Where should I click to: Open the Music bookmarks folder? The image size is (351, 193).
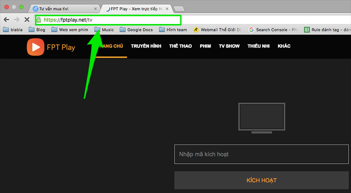click(x=104, y=30)
